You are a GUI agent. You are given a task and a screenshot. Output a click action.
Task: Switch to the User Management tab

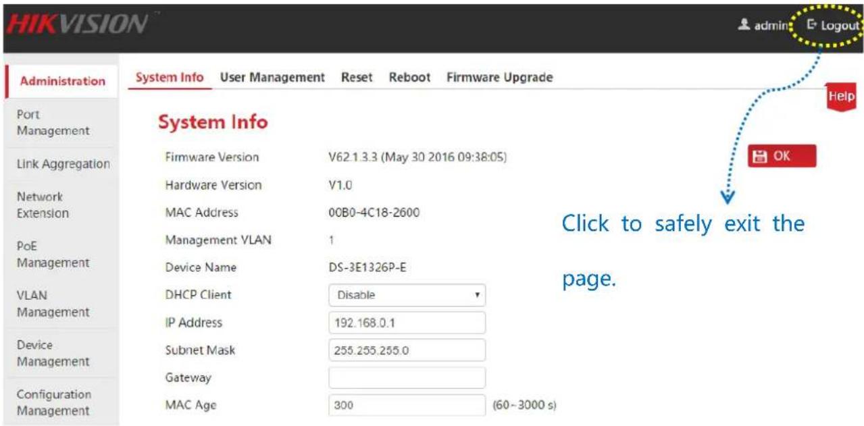[272, 77]
